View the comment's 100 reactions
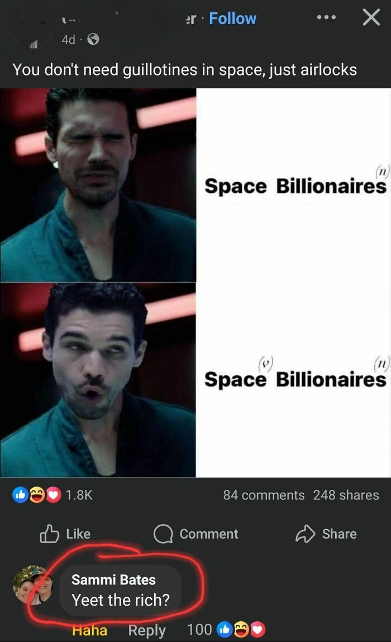The width and height of the screenshot is (391, 642). point(226,630)
